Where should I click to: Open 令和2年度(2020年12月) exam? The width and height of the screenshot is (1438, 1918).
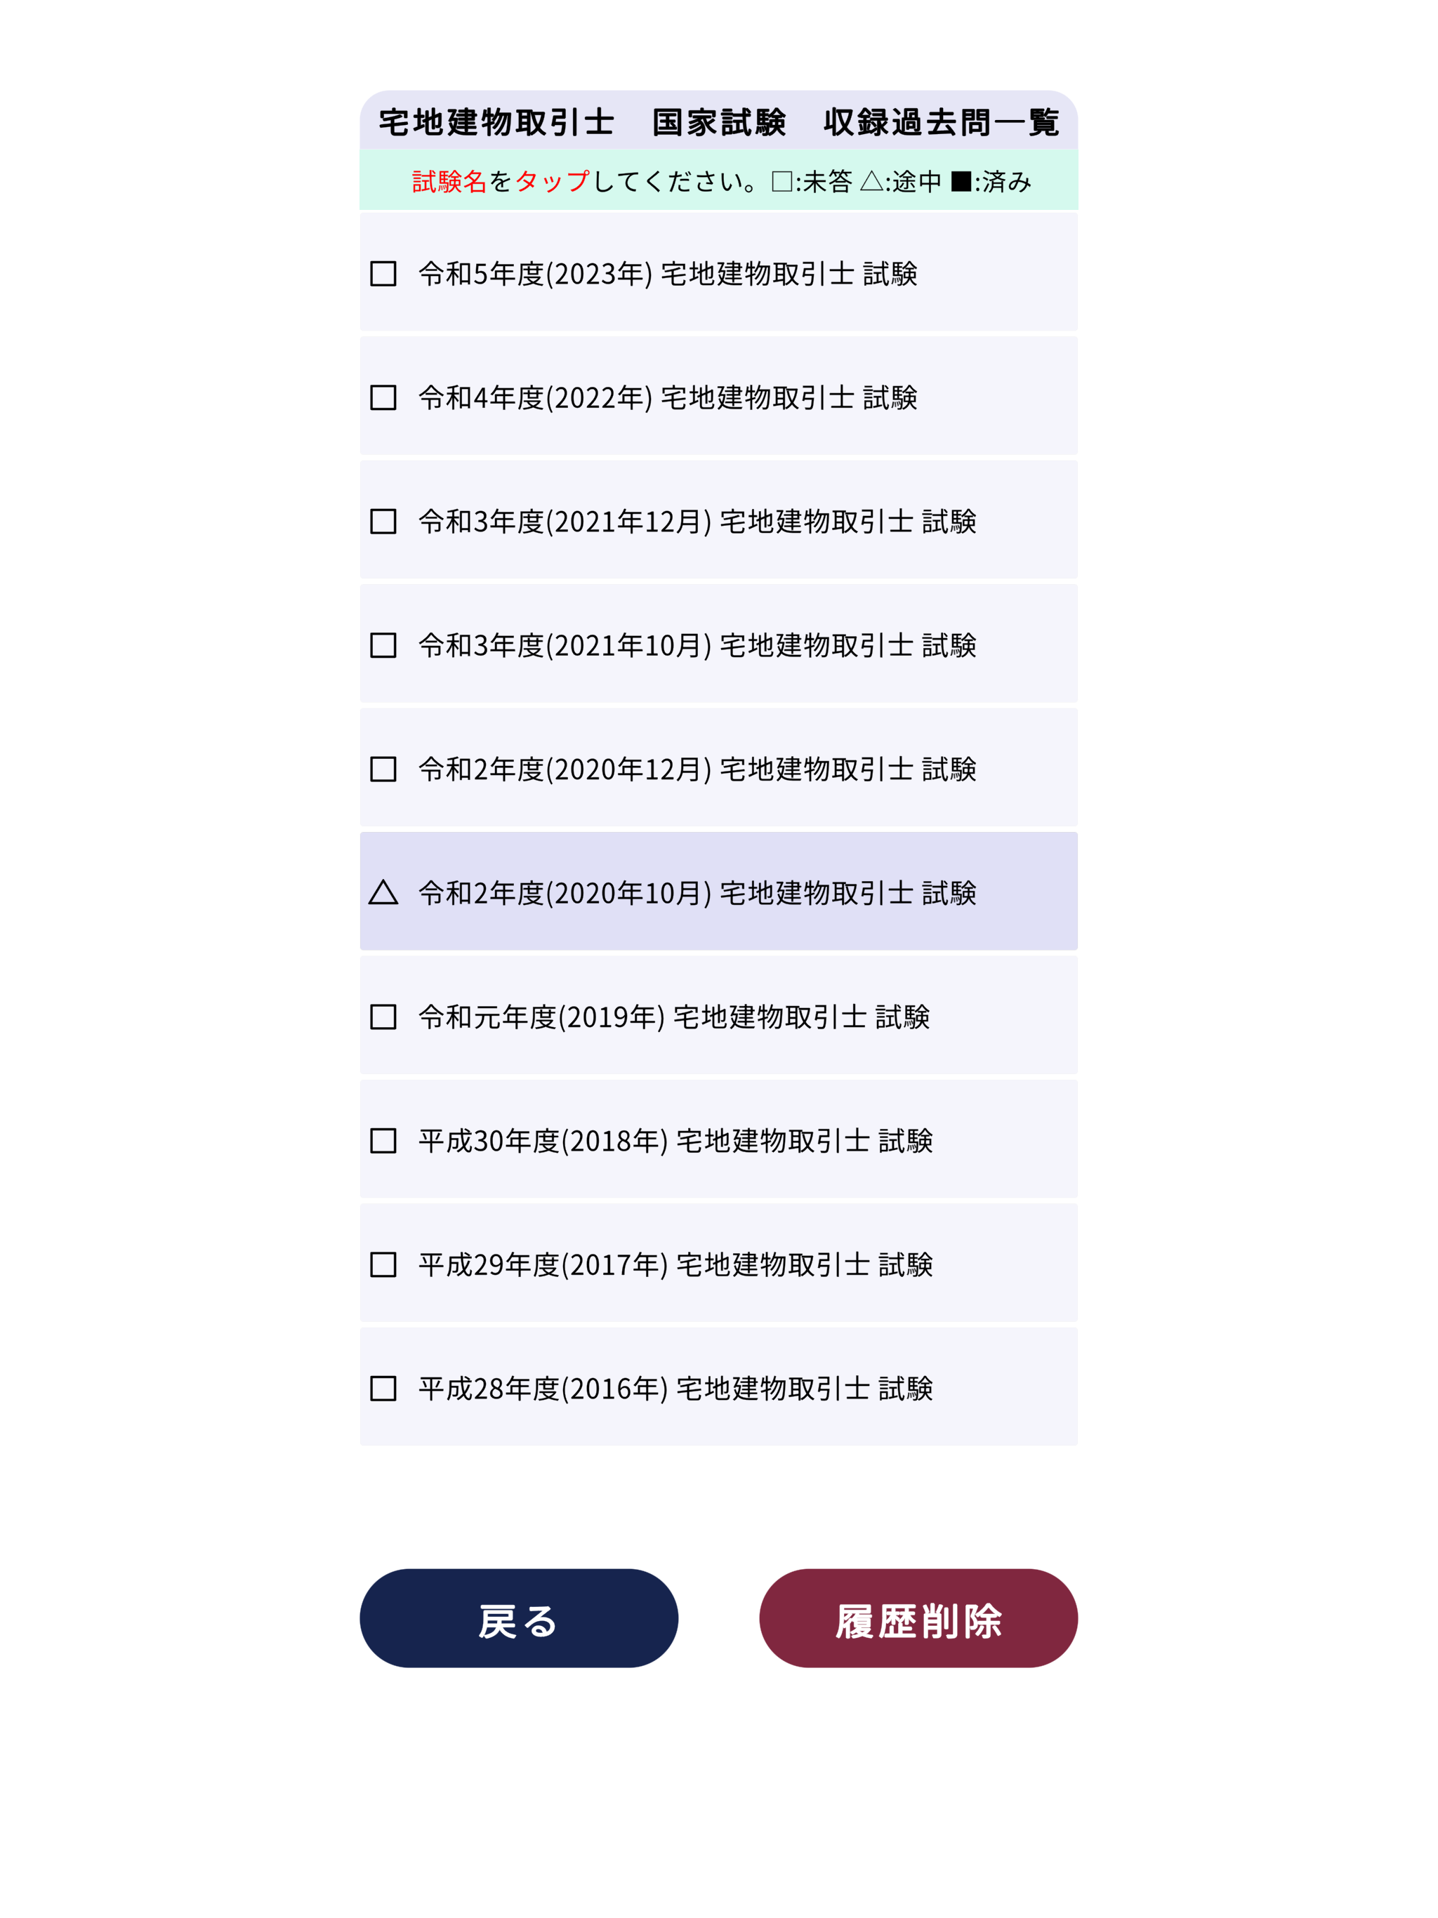click(x=718, y=768)
